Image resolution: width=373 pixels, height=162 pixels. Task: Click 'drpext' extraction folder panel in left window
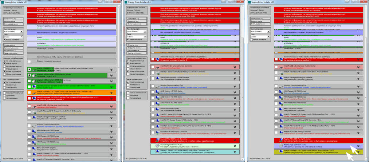pyautogui.click(x=72, y=39)
